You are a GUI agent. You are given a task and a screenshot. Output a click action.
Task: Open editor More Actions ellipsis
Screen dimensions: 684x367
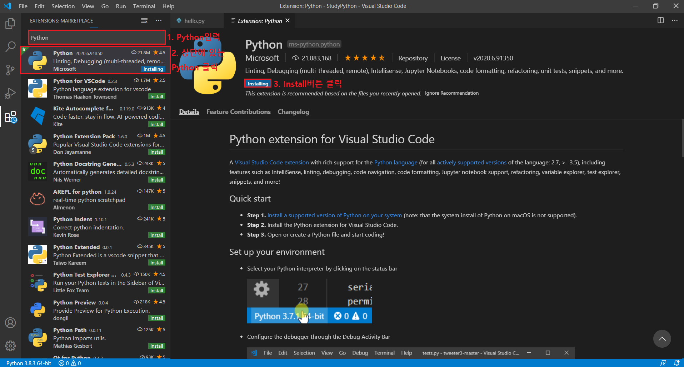pyautogui.click(x=674, y=20)
